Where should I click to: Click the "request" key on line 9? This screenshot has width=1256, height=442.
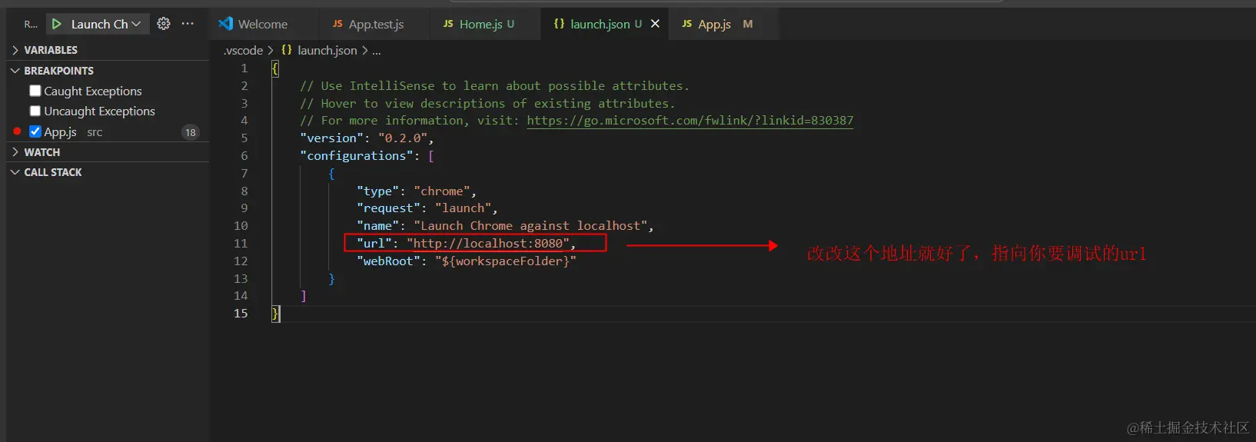tap(388, 208)
